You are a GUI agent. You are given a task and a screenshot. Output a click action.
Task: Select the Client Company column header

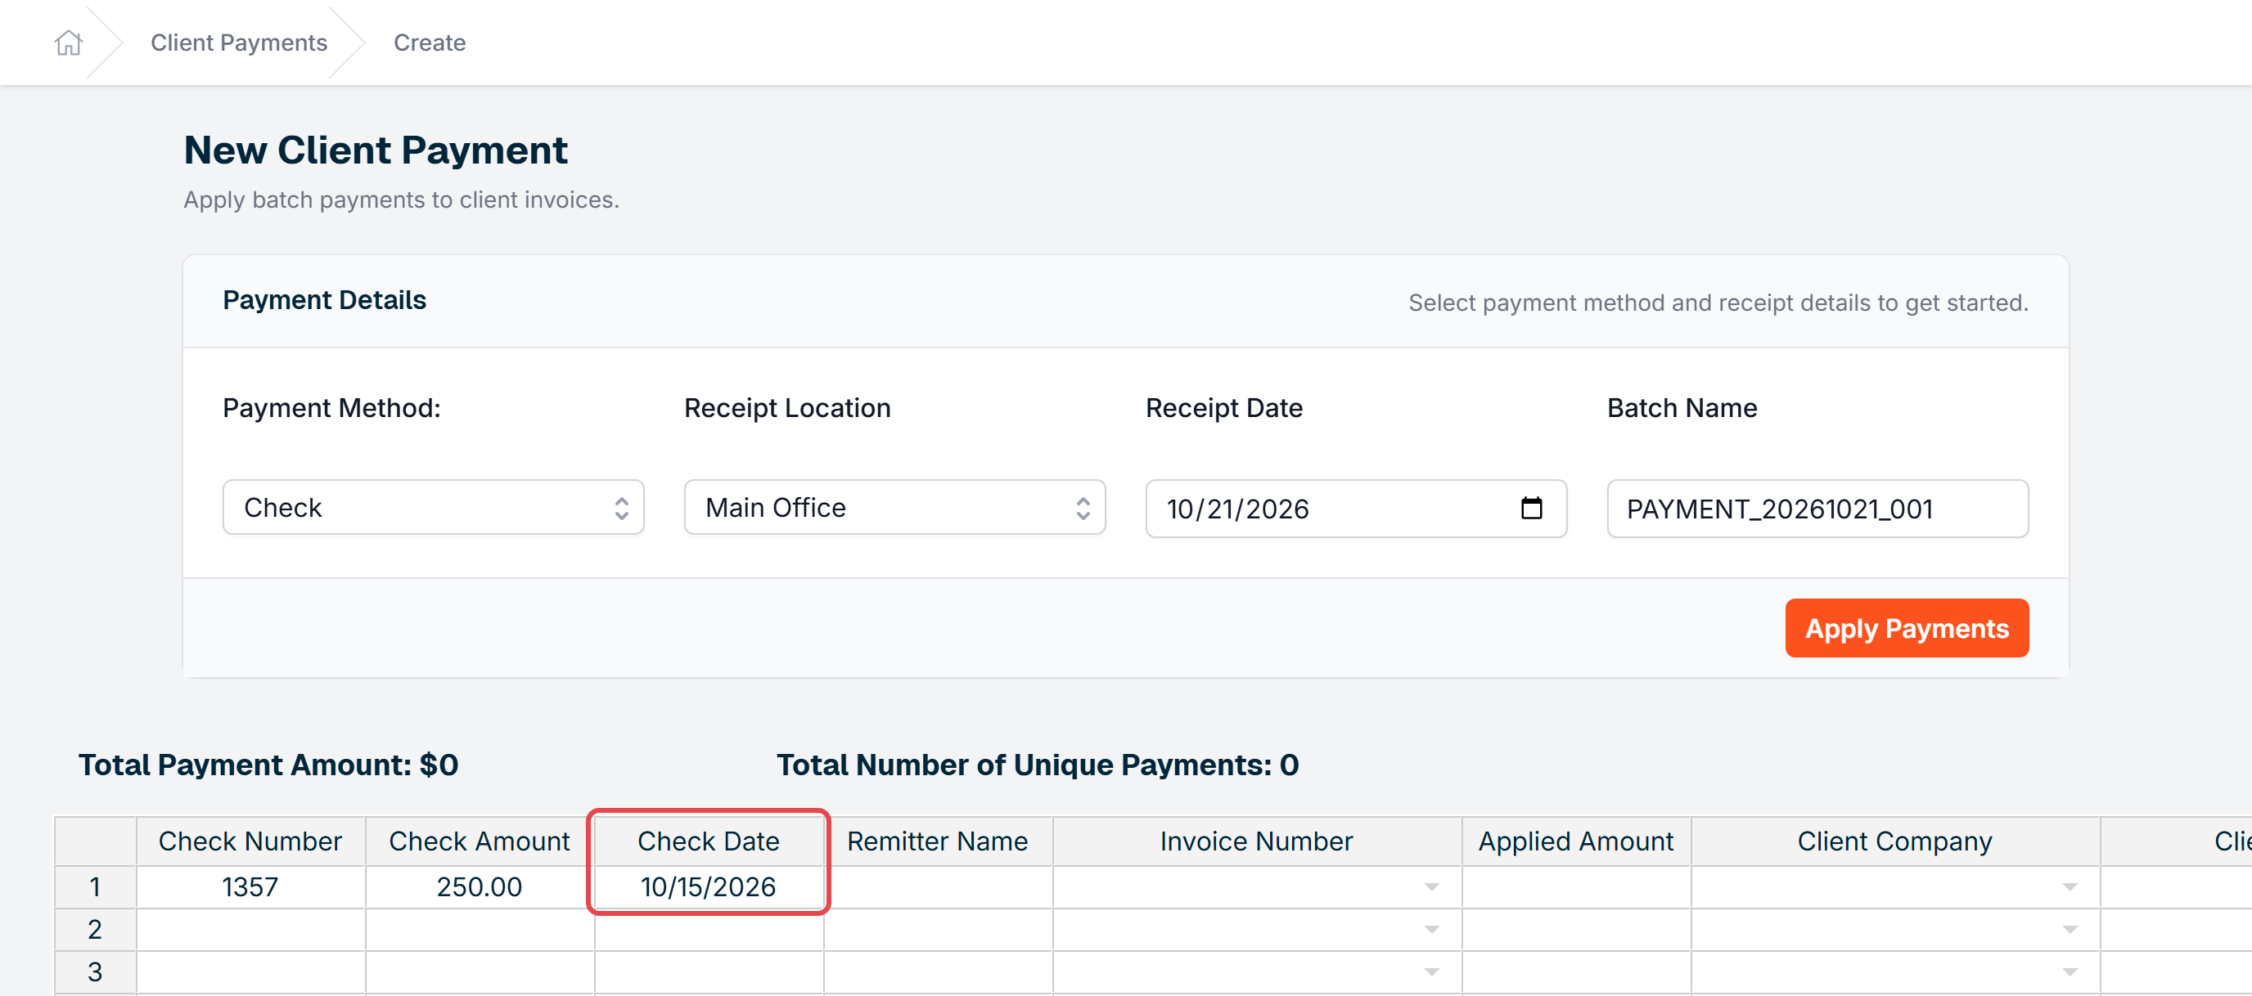pyautogui.click(x=1894, y=841)
